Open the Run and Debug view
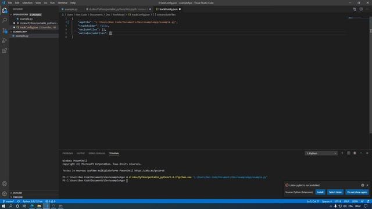The width and height of the screenshot is (372, 209). [x=5, y=41]
